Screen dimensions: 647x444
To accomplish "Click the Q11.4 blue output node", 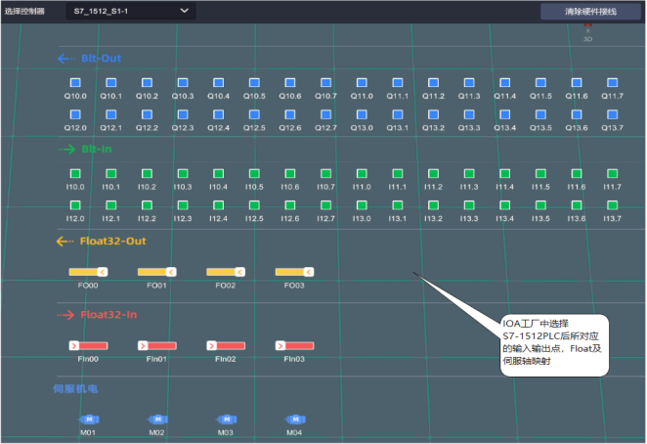I will pos(505,82).
